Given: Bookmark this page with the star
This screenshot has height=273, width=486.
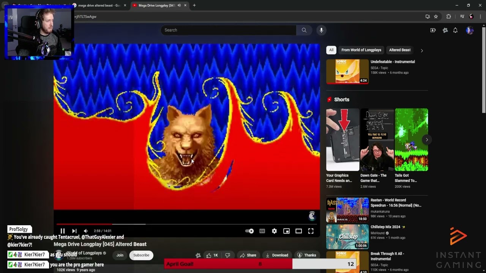Looking at the screenshot, I should click(436, 17).
